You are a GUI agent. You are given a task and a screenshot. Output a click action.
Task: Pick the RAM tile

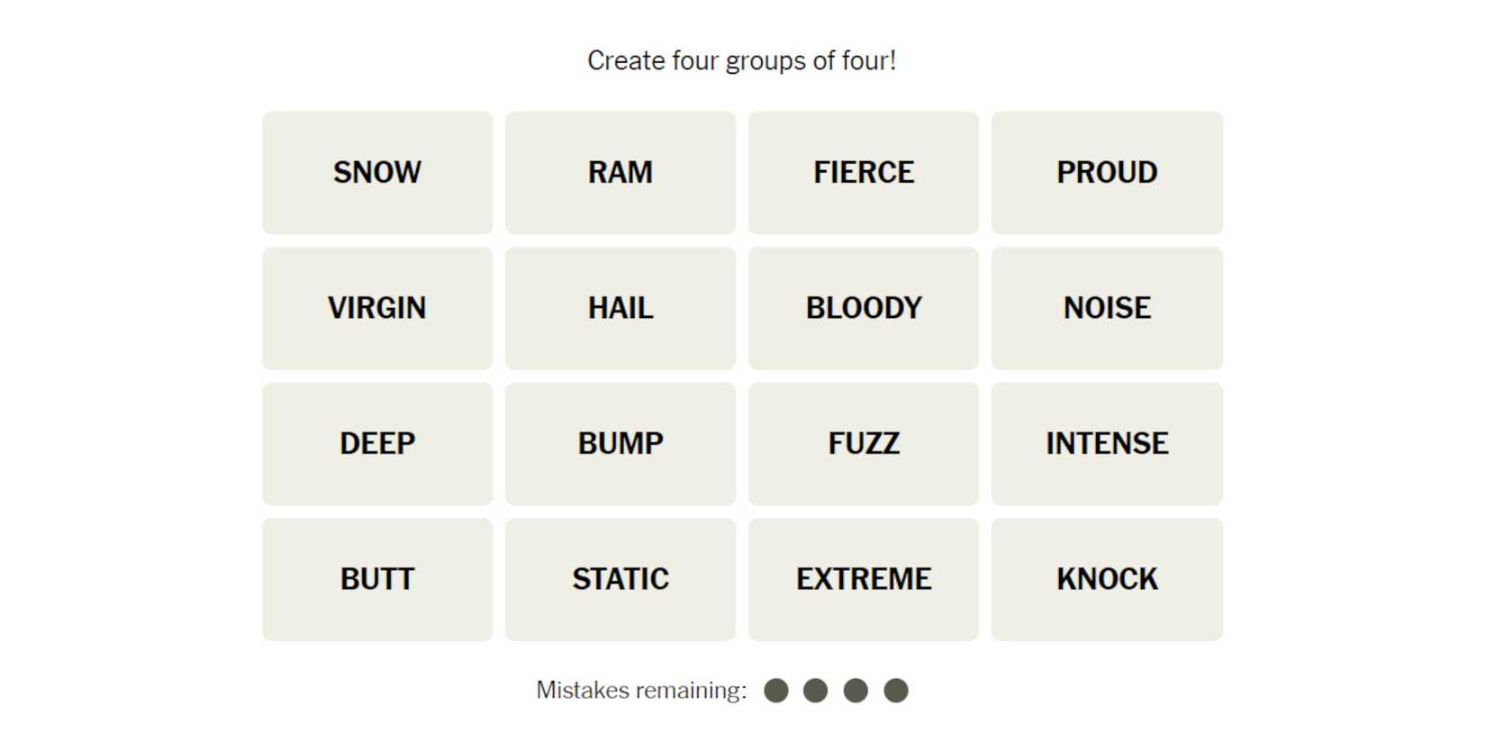621,173
